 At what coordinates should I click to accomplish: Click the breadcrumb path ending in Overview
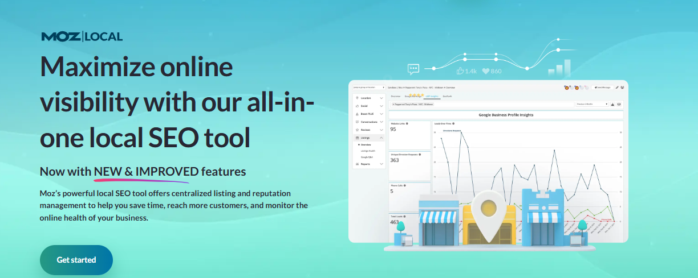click(x=421, y=88)
